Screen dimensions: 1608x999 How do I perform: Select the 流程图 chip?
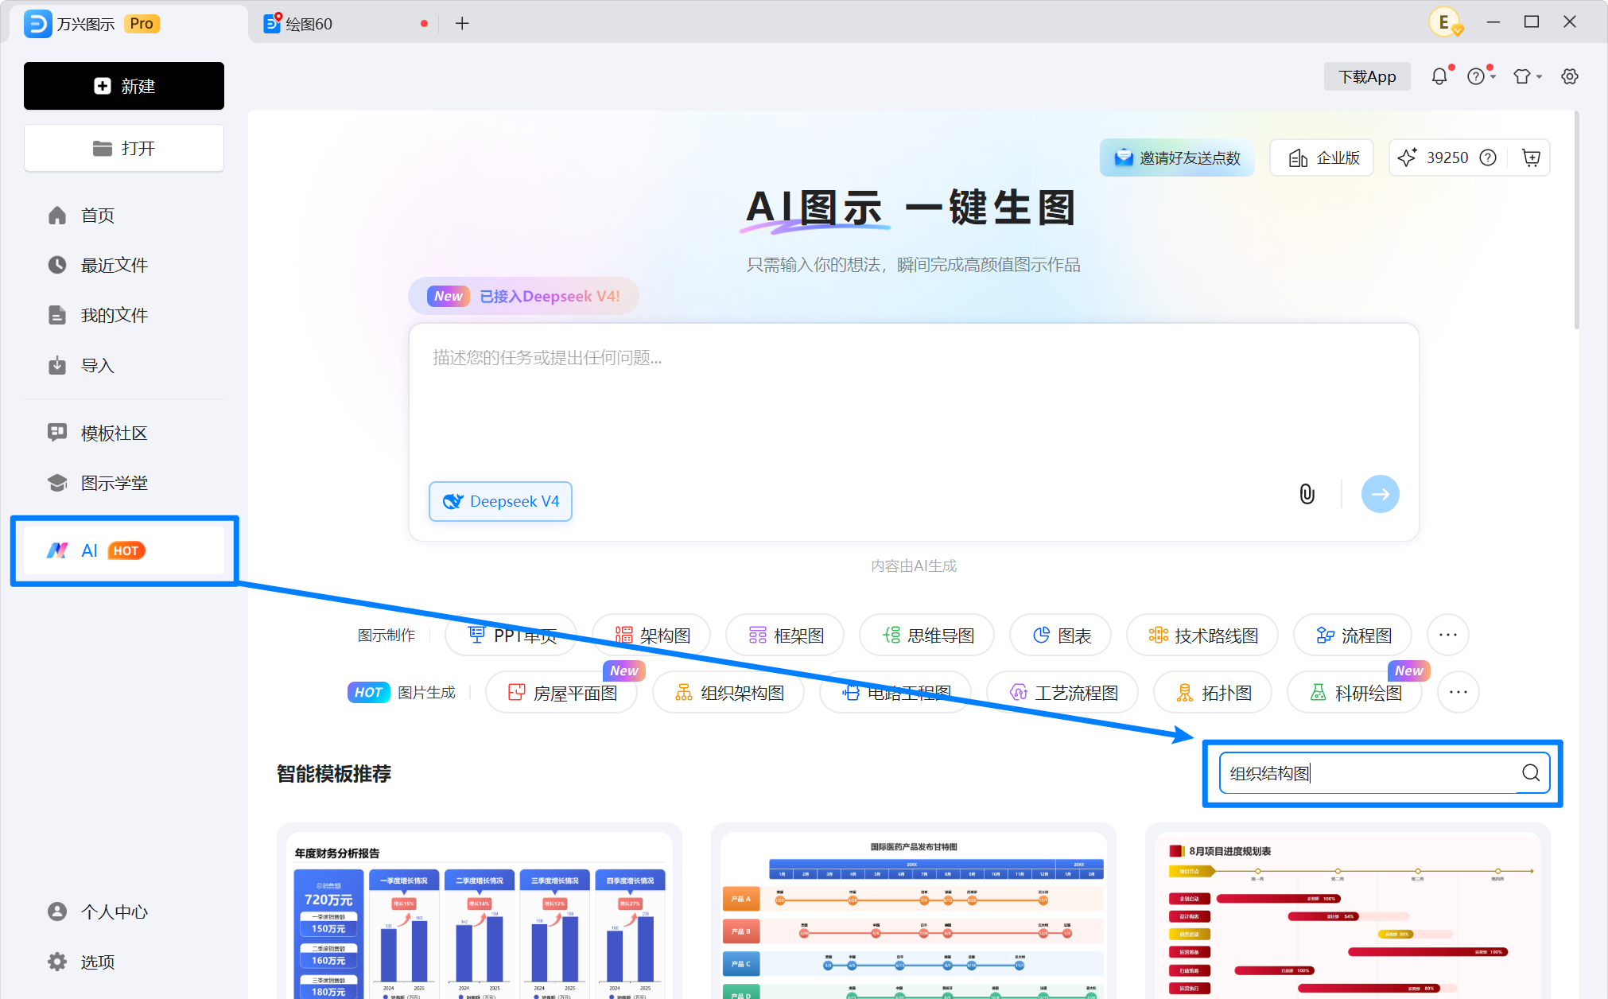coord(1353,635)
